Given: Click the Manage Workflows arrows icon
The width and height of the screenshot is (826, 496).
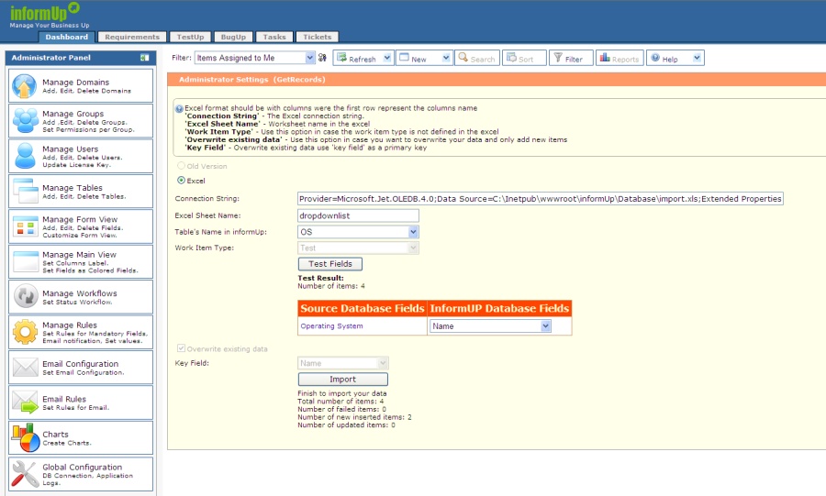Looking at the screenshot, I should click(26, 296).
